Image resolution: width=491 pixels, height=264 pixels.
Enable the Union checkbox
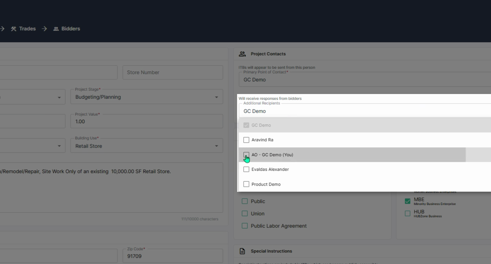(x=245, y=214)
